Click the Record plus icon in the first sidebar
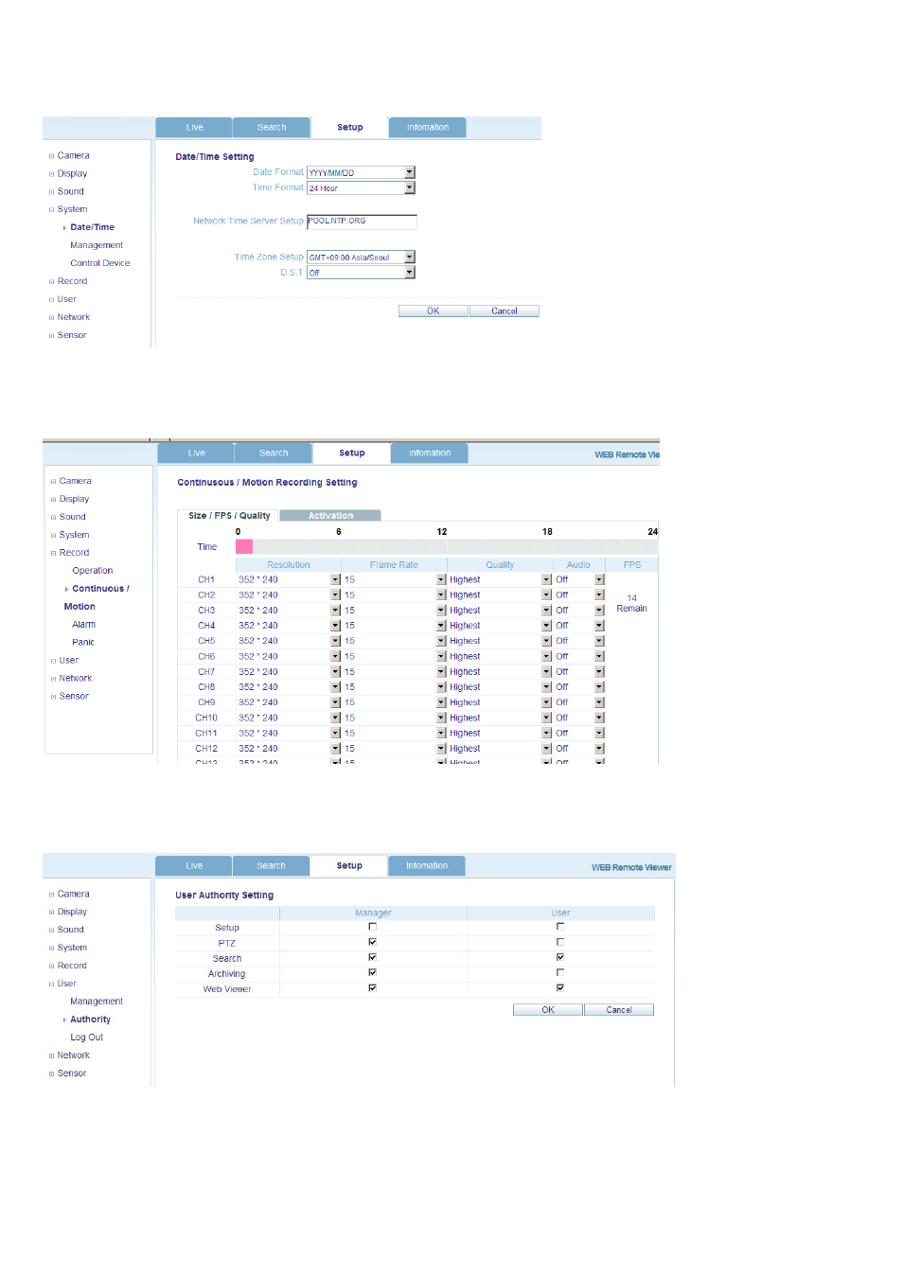This screenshot has width=903, height=1278. 51,282
